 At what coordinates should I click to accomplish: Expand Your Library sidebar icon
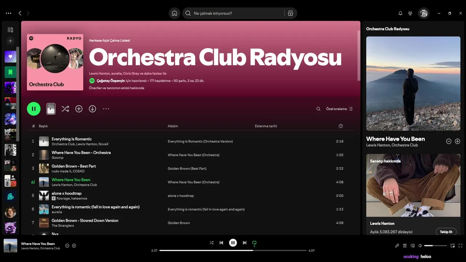click(10, 30)
